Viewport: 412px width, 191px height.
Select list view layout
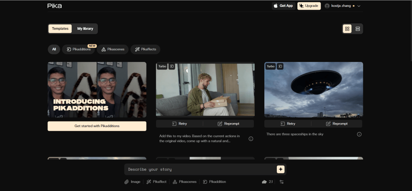click(358, 29)
